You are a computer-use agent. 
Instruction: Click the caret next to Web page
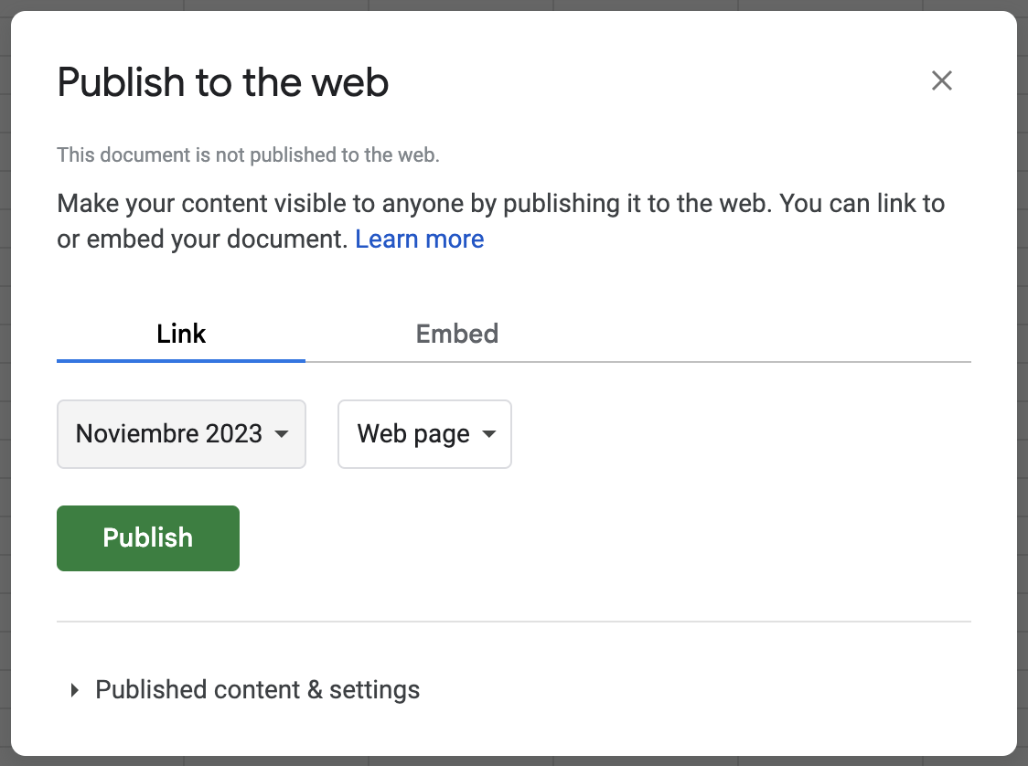coord(489,433)
